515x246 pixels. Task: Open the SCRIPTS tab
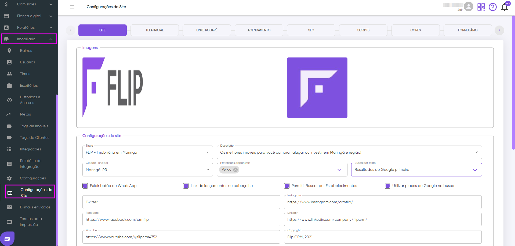(363, 30)
